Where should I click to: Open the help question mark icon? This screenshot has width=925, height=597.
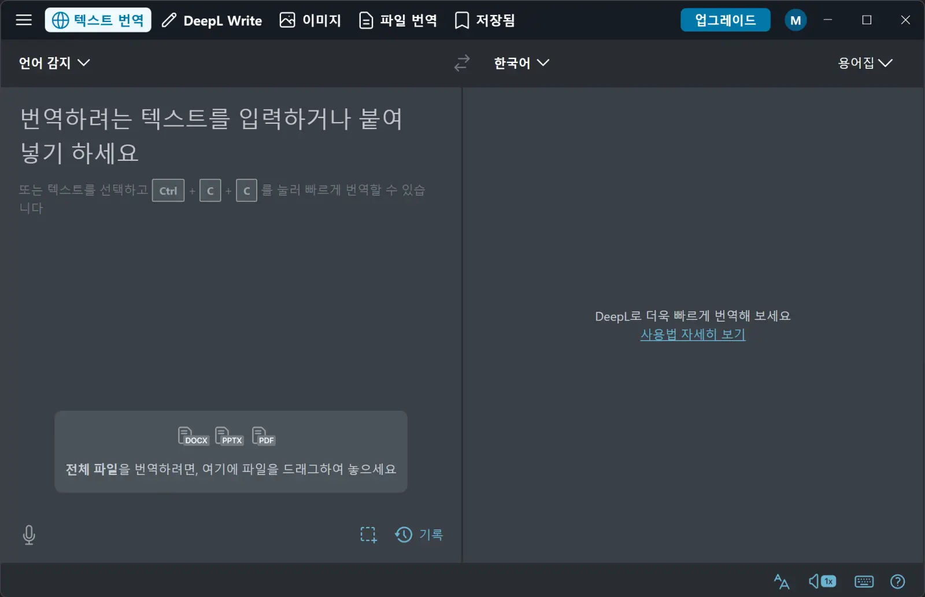pyautogui.click(x=898, y=581)
